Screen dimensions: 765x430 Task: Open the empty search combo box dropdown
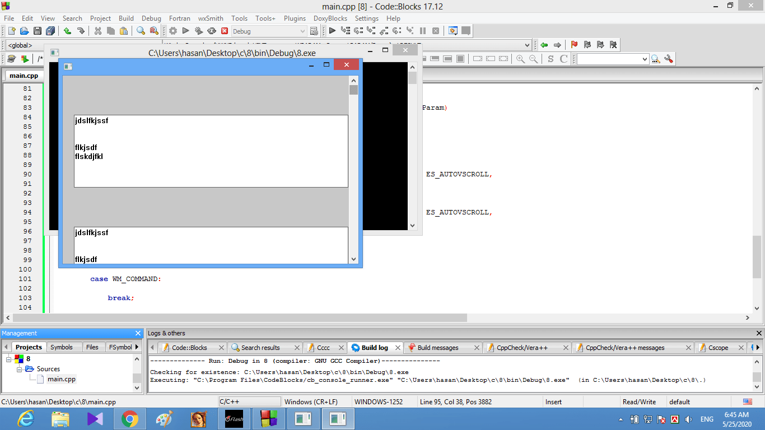(x=645, y=59)
